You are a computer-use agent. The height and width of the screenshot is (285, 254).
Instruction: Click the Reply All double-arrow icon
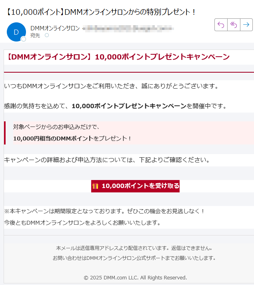tap(234, 25)
